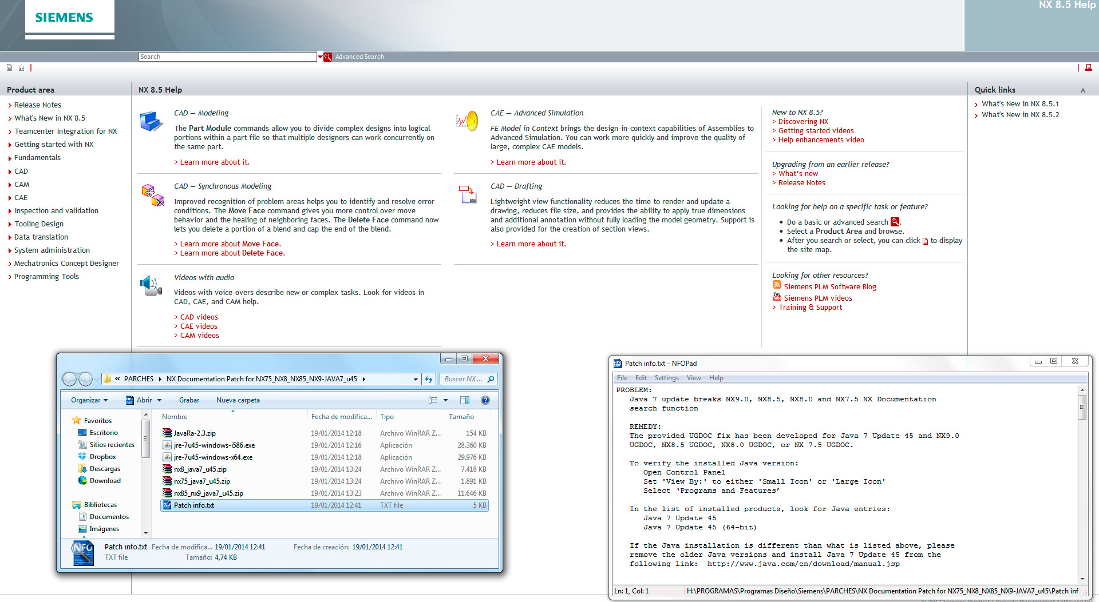Open the Settings menu in NFOPad
Image resolution: width=1099 pixels, height=602 pixels.
667,378
